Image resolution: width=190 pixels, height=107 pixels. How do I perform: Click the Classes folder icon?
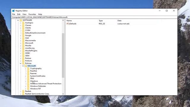[x=23, y=25]
